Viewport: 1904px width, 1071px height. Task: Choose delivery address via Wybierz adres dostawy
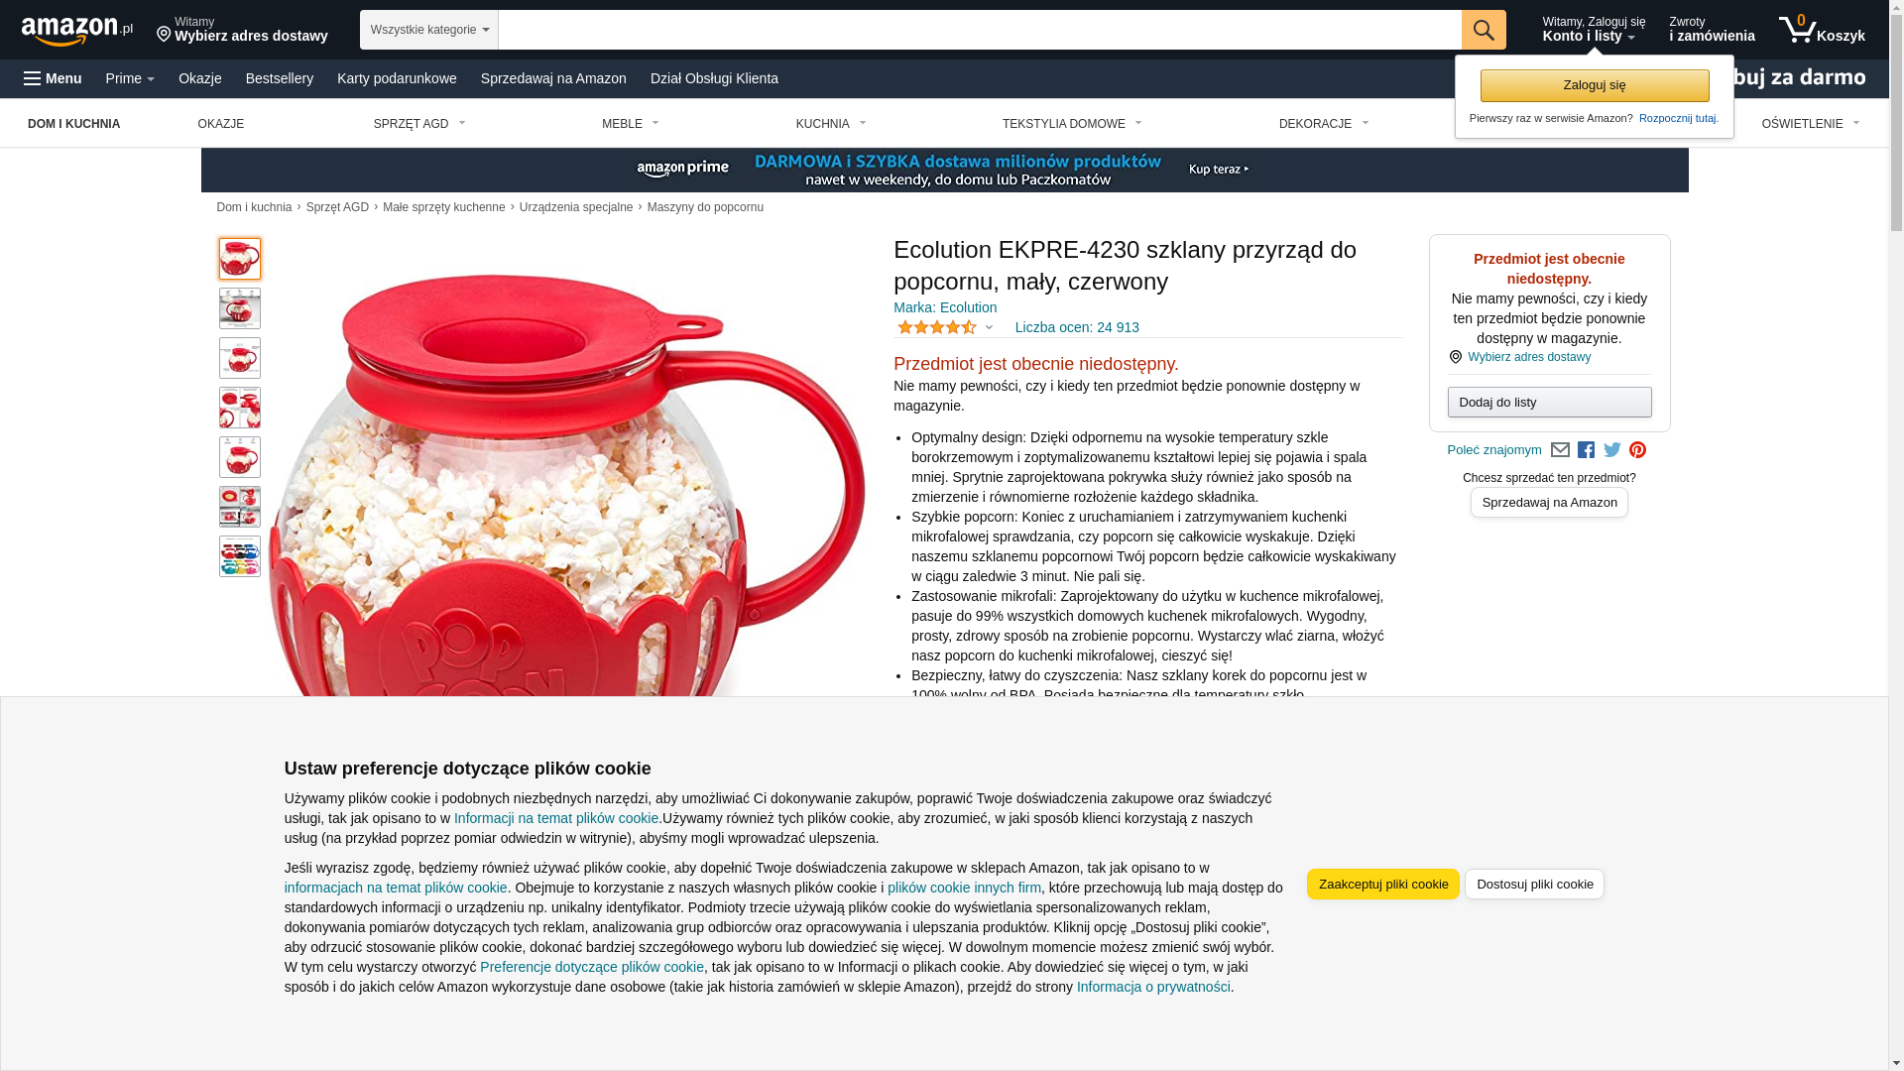pos(1528,357)
